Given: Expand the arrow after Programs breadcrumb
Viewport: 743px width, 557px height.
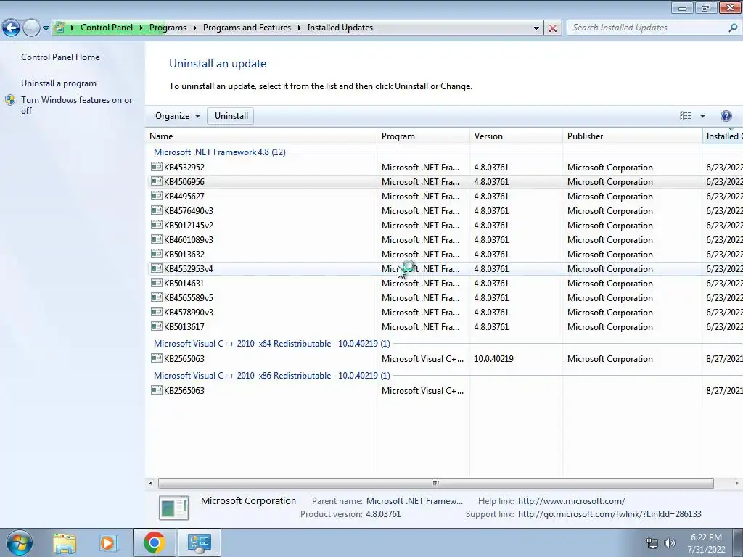Looking at the screenshot, I should click(x=194, y=28).
